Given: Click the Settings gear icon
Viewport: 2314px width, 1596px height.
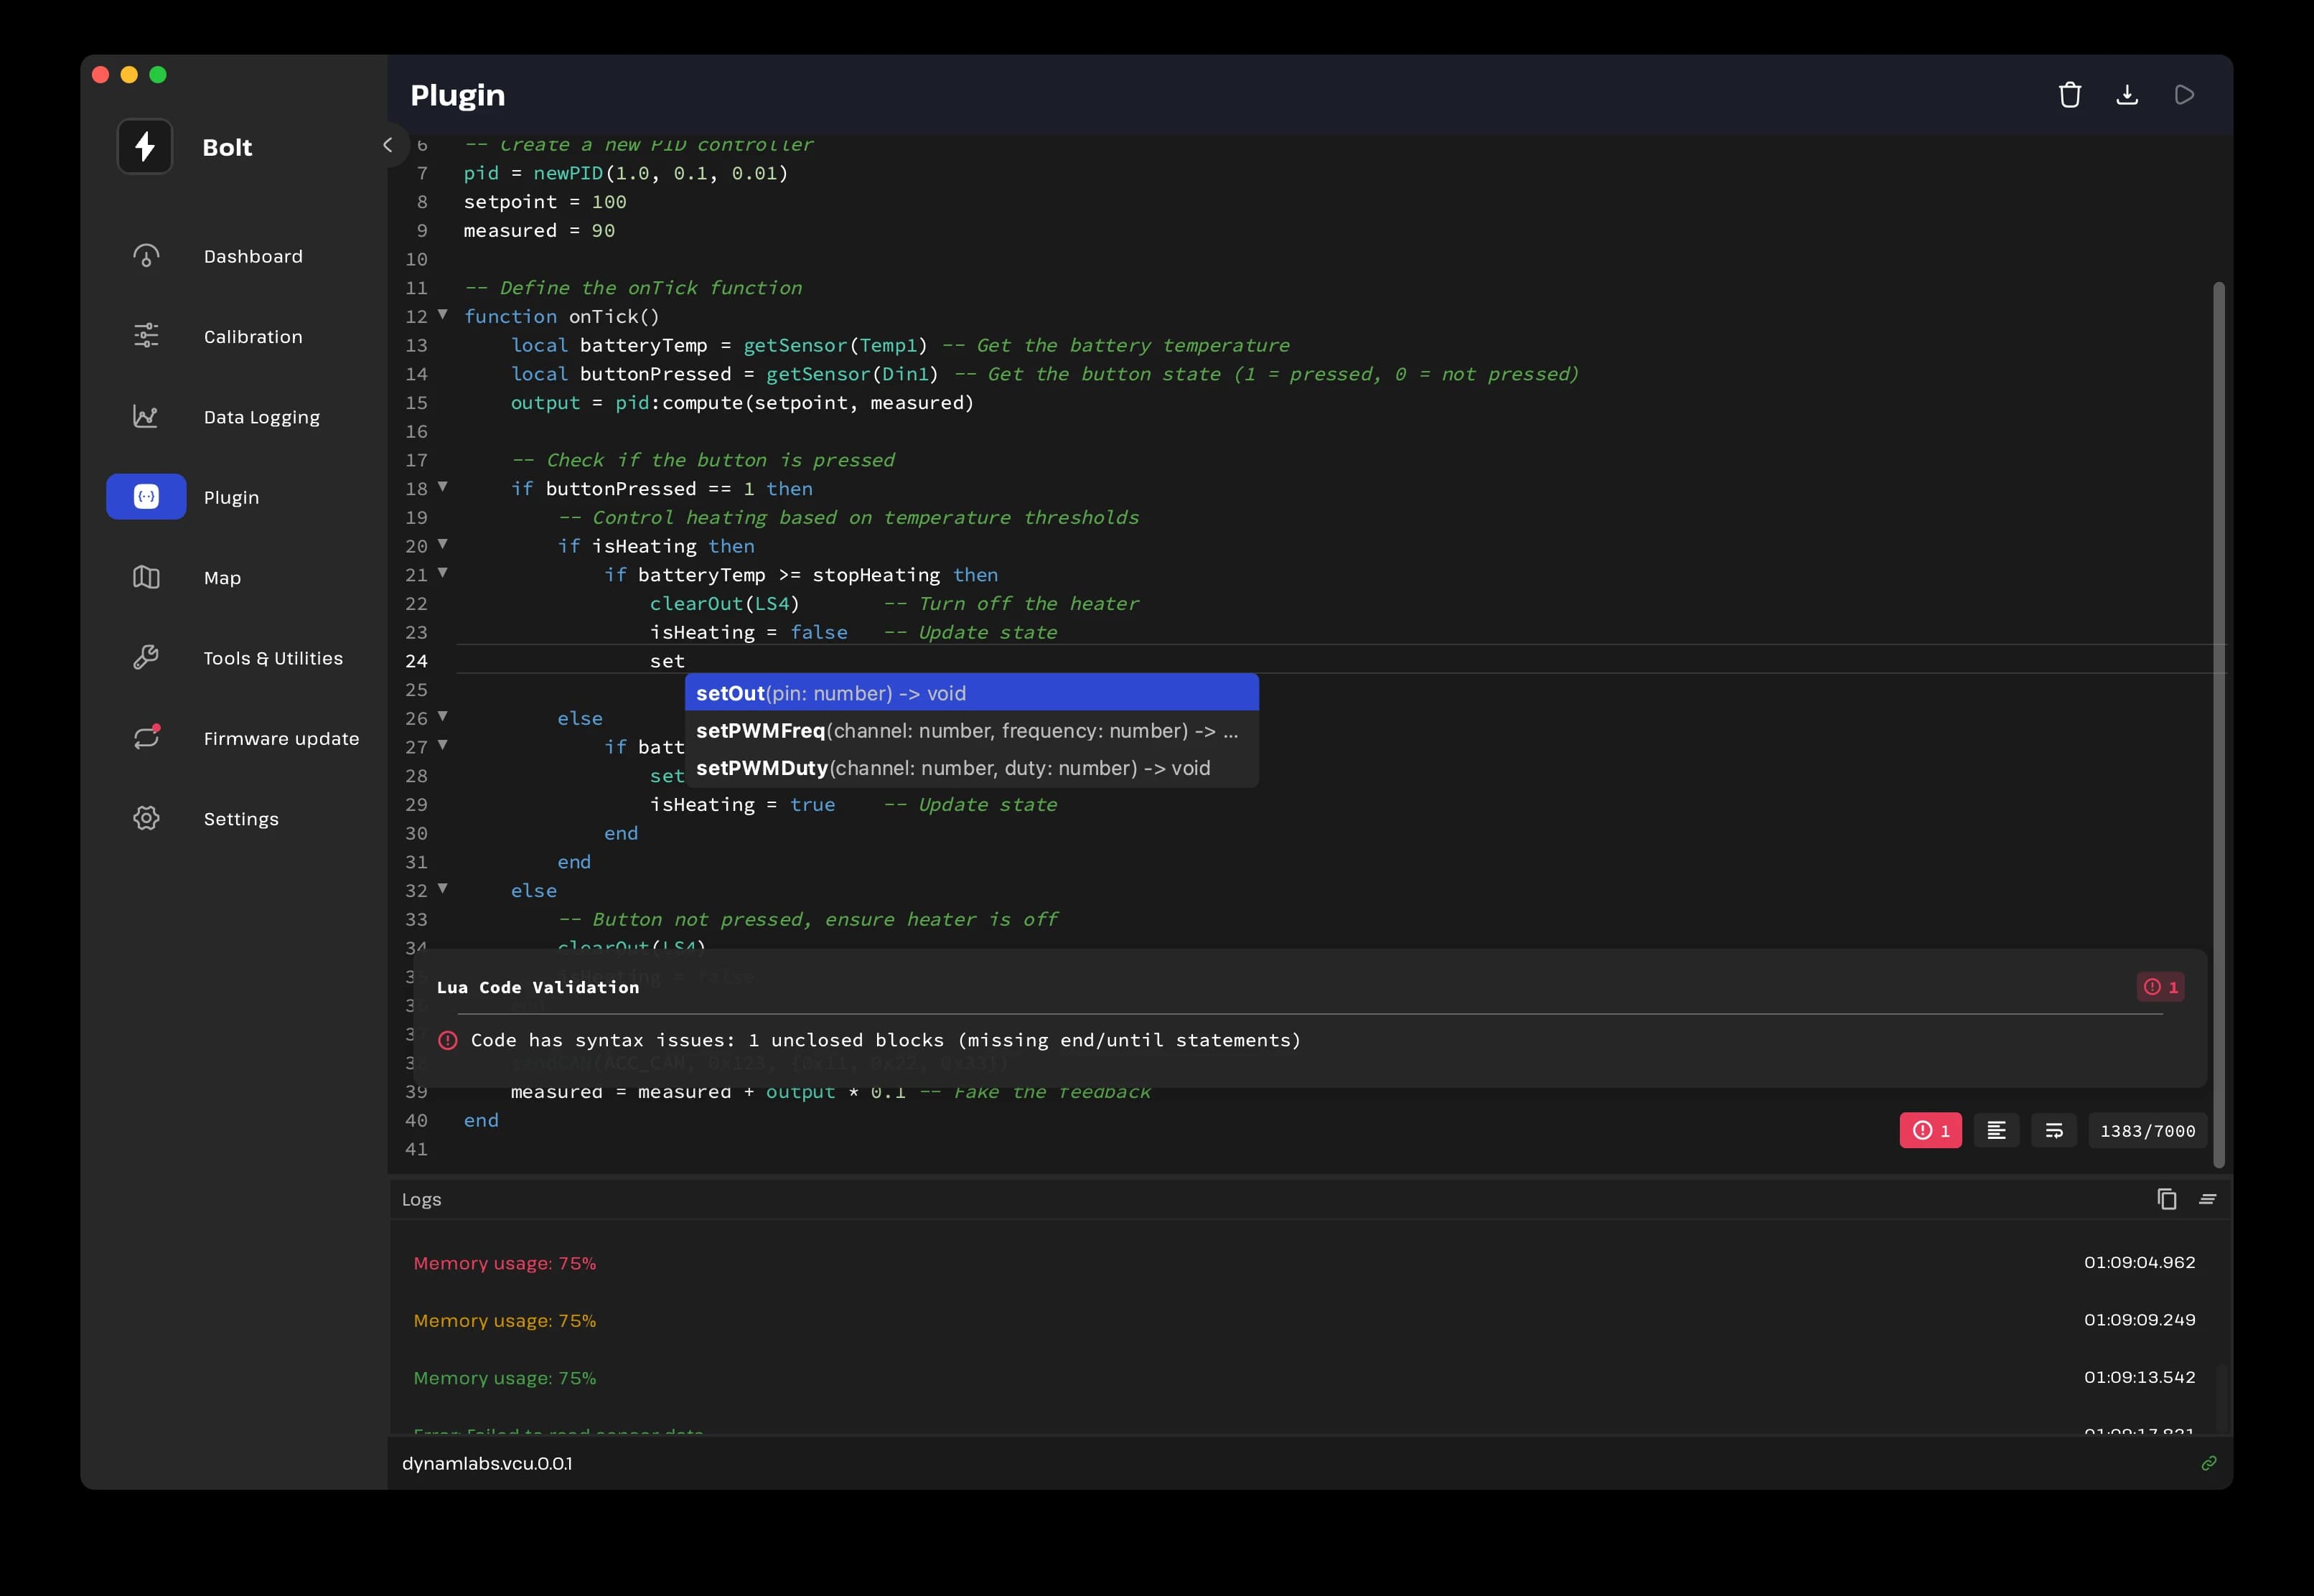Looking at the screenshot, I should [x=146, y=818].
